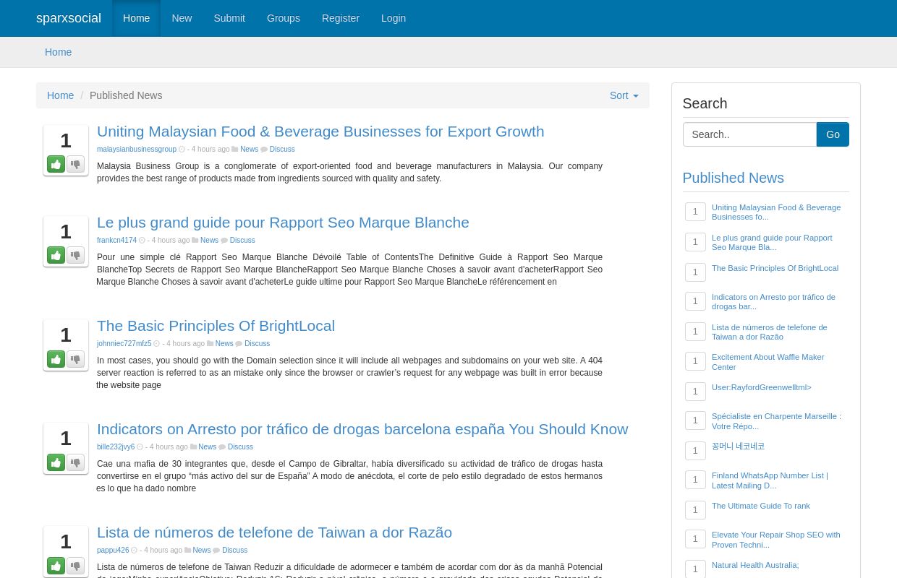897x578 pixels.
Task: Open sidebar link Lista de números de telefone
Action: tap(770, 332)
